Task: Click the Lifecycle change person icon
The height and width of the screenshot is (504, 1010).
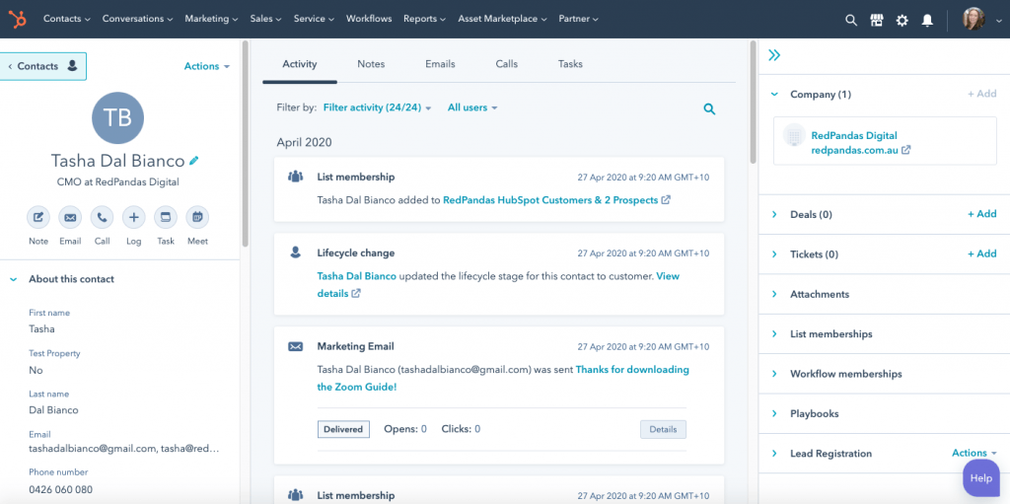Action: pyautogui.click(x=296, y=252)
